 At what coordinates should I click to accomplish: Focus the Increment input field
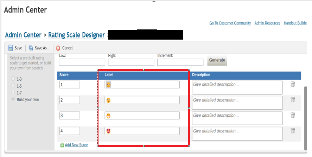(x=180, y=62)
